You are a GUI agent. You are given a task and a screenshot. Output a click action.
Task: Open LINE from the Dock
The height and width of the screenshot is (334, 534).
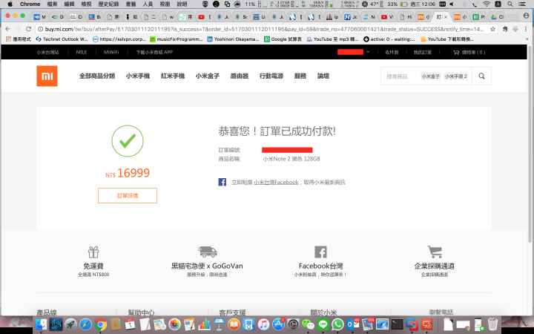pyautogui.click(x=323, y=324)
